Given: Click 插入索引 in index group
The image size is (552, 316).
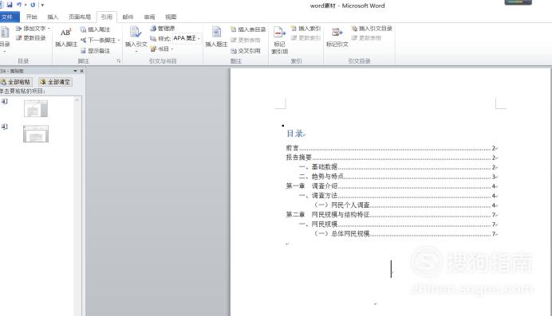Looking at the screenshot, I should pyautogui.click(x=306, y=29).
